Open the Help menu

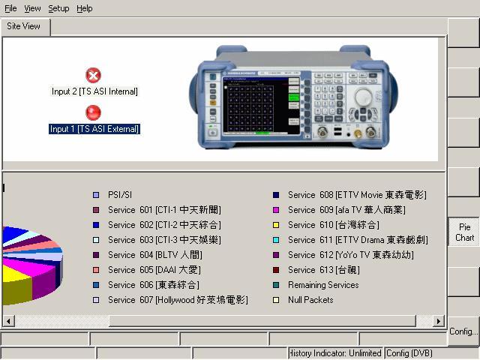pos(85,8)
